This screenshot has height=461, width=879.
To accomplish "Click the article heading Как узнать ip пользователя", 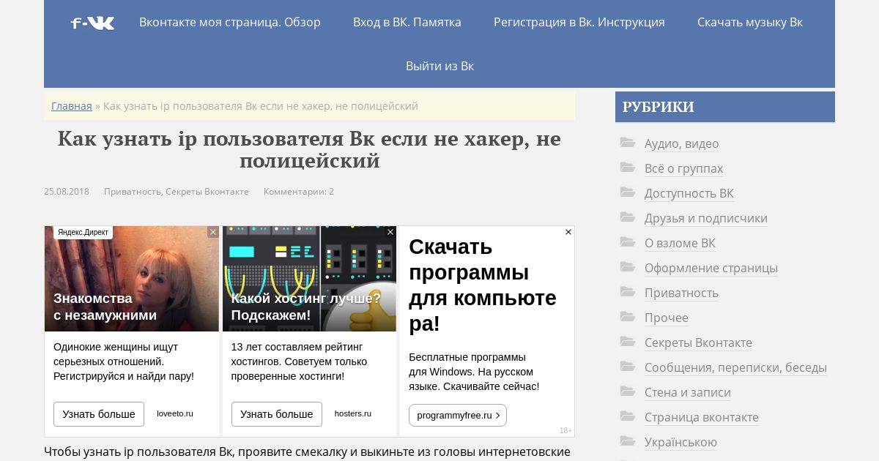I will coord(309,149).
